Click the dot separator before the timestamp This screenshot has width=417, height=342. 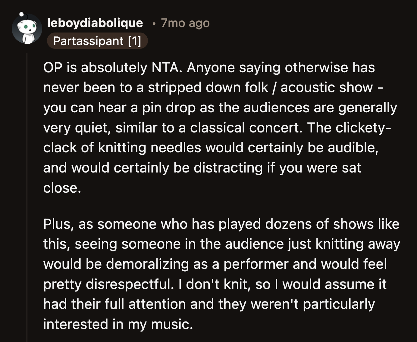pos(153,23)
